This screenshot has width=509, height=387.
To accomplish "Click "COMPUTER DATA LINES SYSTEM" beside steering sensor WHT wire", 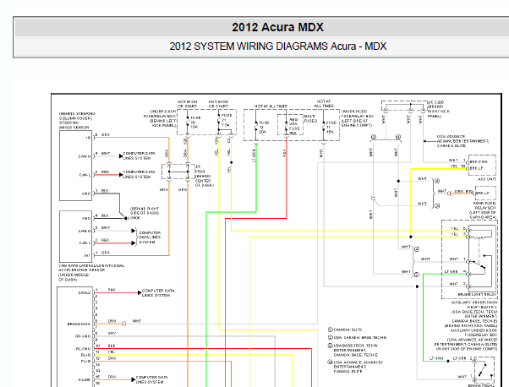I will (x=139, y=155).
